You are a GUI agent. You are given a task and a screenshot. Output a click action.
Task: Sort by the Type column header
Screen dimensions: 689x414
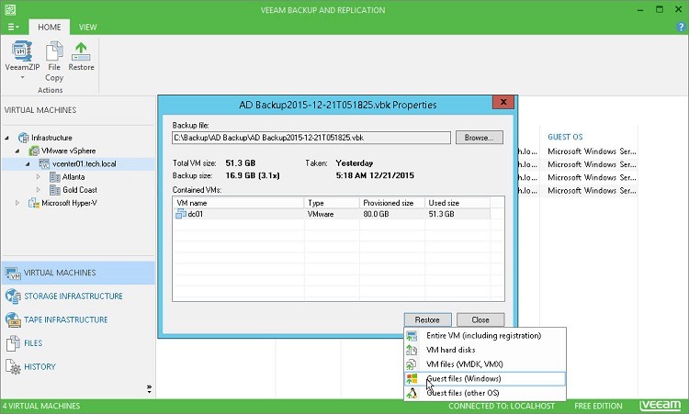(x=332, y=203)
